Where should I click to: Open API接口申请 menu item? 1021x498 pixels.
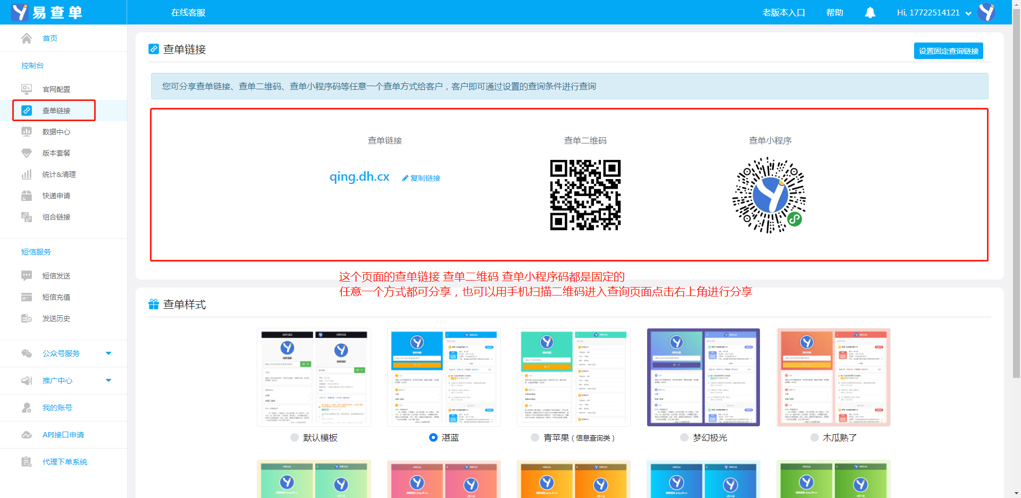point(63,435)
